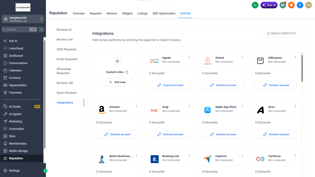The image size is (315, 177).
Task: Select Integrations in settings menu
Action: [x=65, y=103]
